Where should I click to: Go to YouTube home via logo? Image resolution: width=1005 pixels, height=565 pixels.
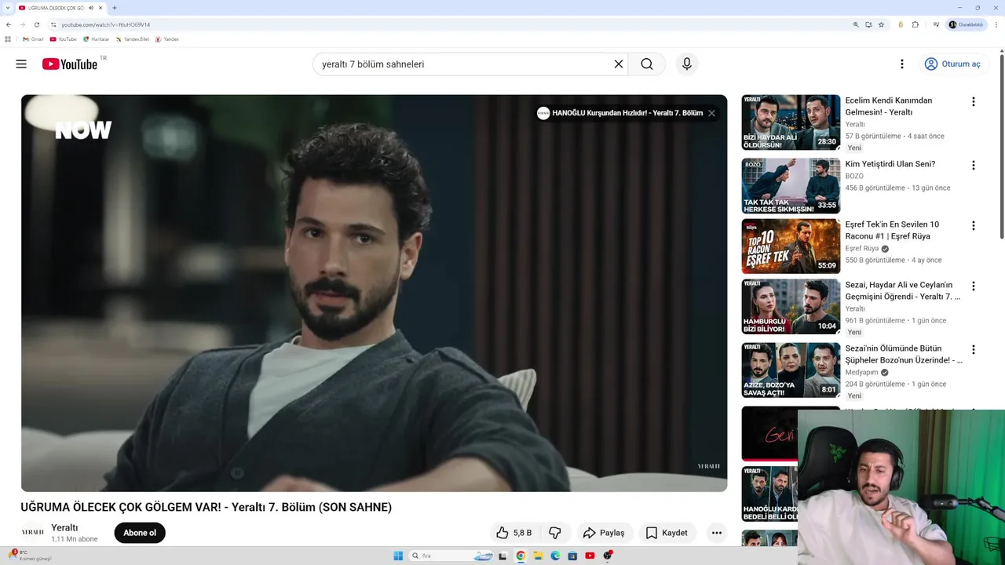(70, 64)
